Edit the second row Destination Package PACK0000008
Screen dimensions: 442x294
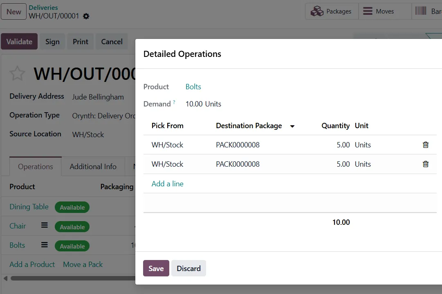[x=238, y=164]
